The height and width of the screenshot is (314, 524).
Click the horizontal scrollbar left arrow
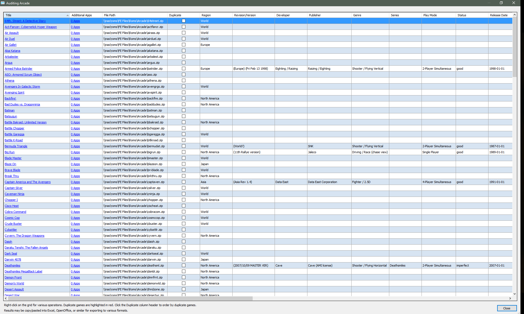click(6, 298)
